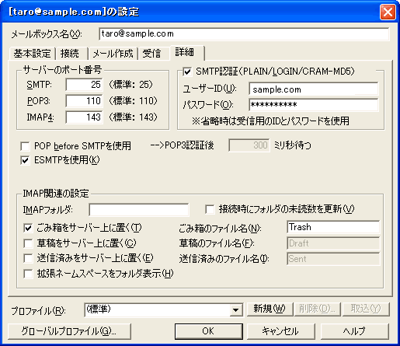Confirm settings with the OK button
400x346 pixels.
[x=209, y=331]
